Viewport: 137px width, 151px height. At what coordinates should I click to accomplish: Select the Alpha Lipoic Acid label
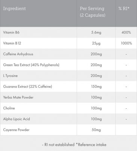[x=17, y=119]
